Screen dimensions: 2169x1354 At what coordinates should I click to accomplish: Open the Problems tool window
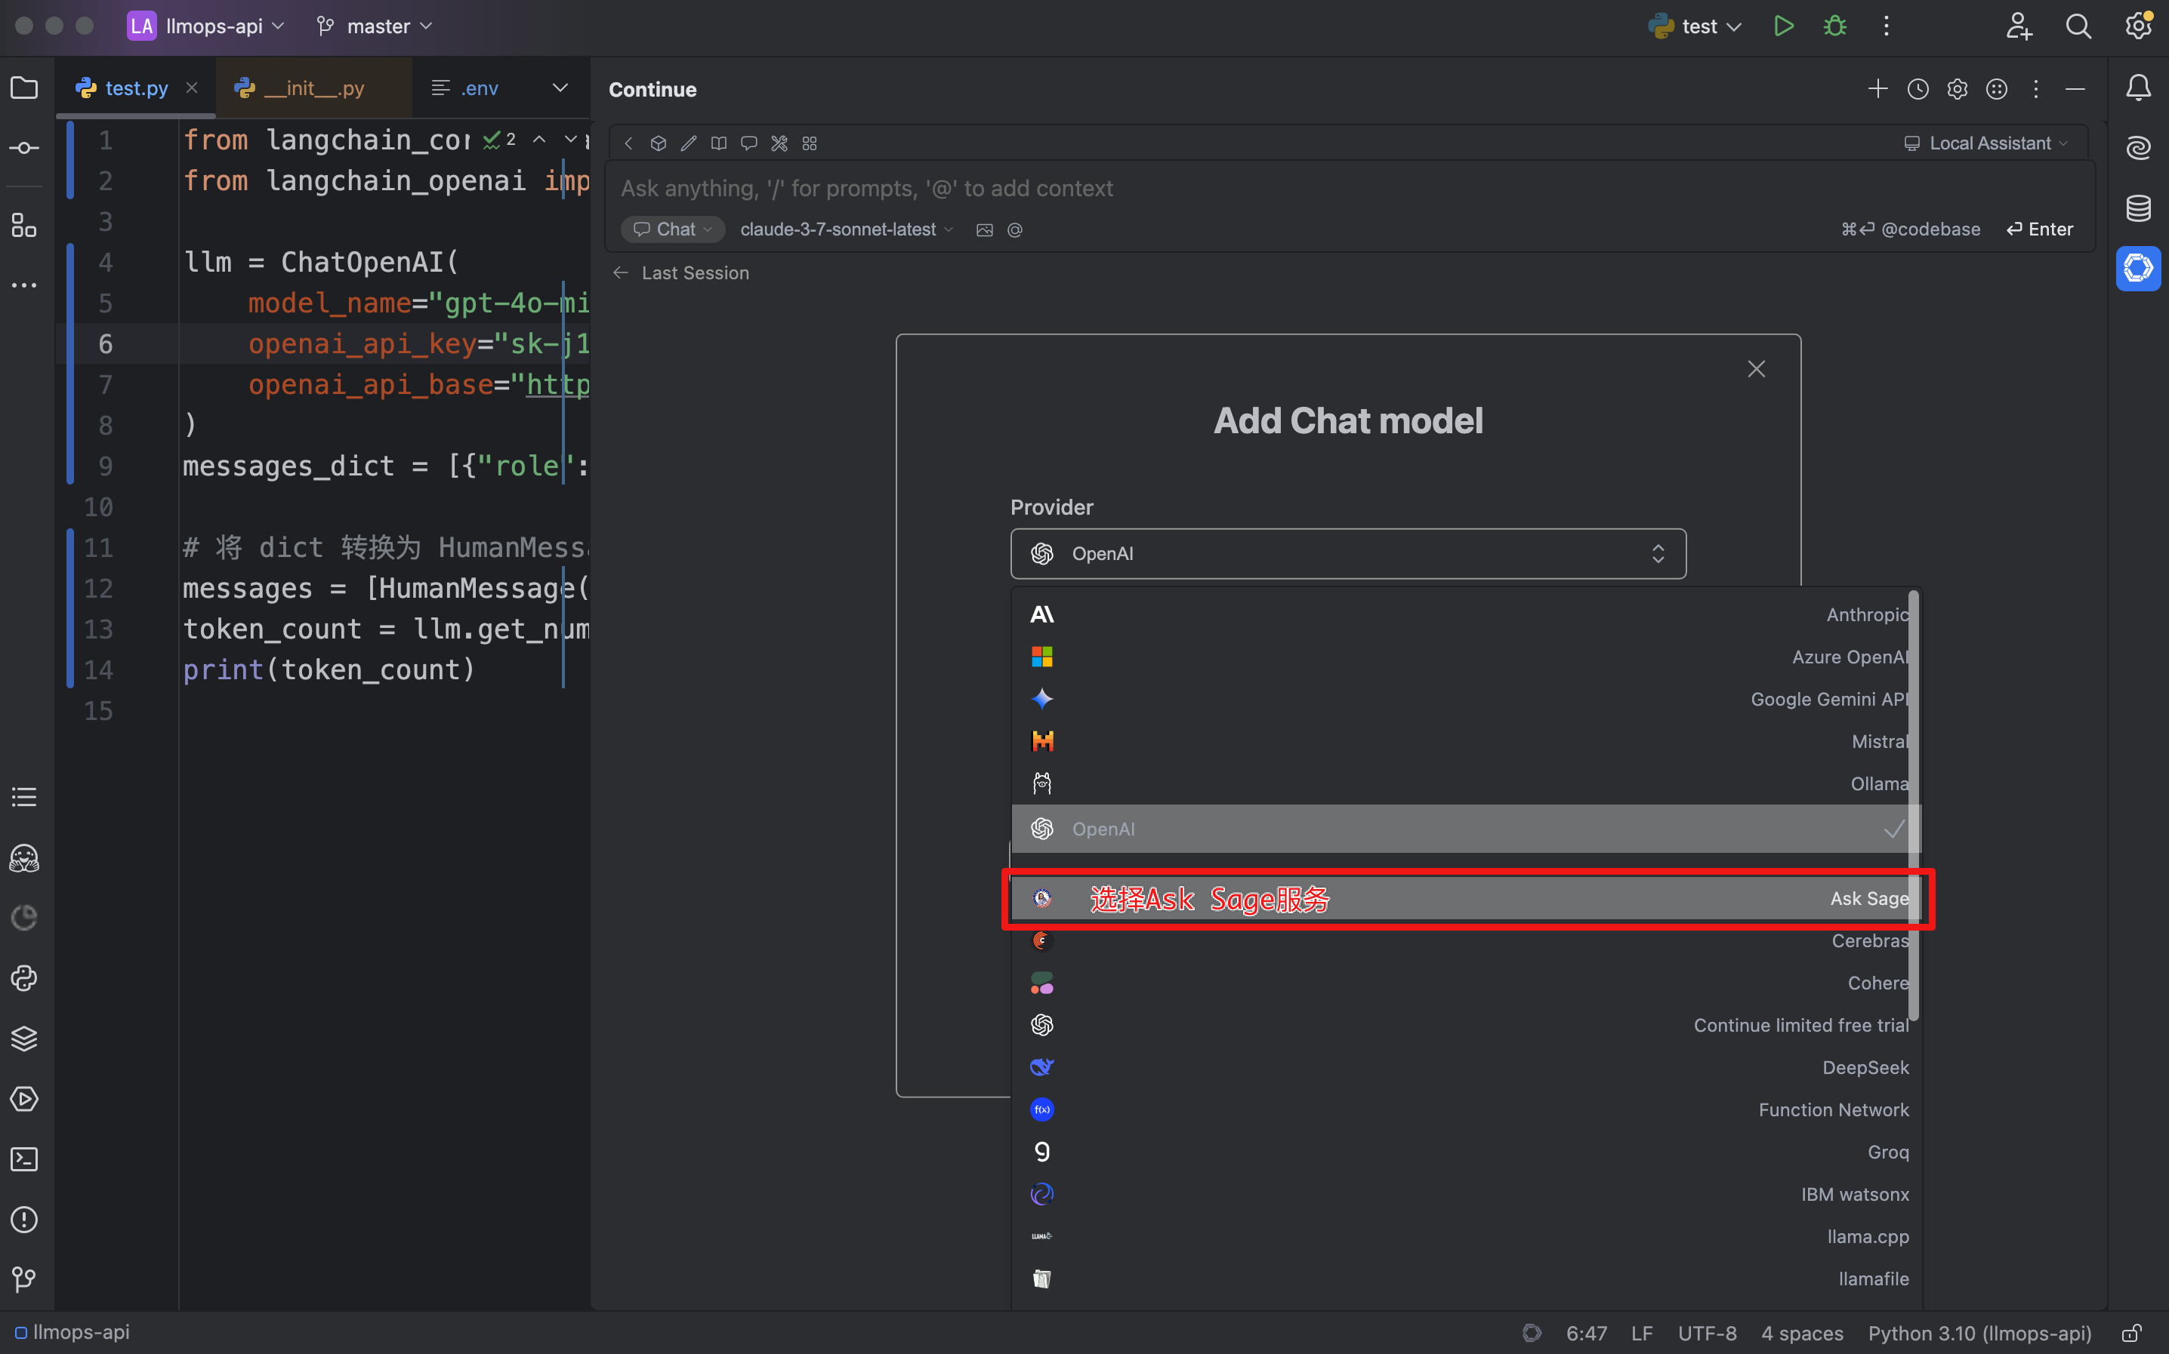click(x=24, y=1220)
